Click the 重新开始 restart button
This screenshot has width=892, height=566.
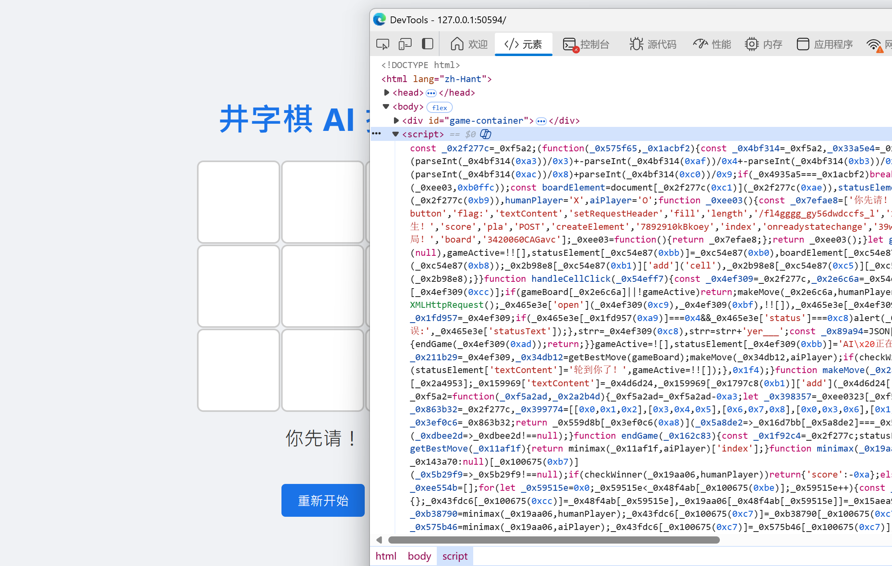(323, 500)
